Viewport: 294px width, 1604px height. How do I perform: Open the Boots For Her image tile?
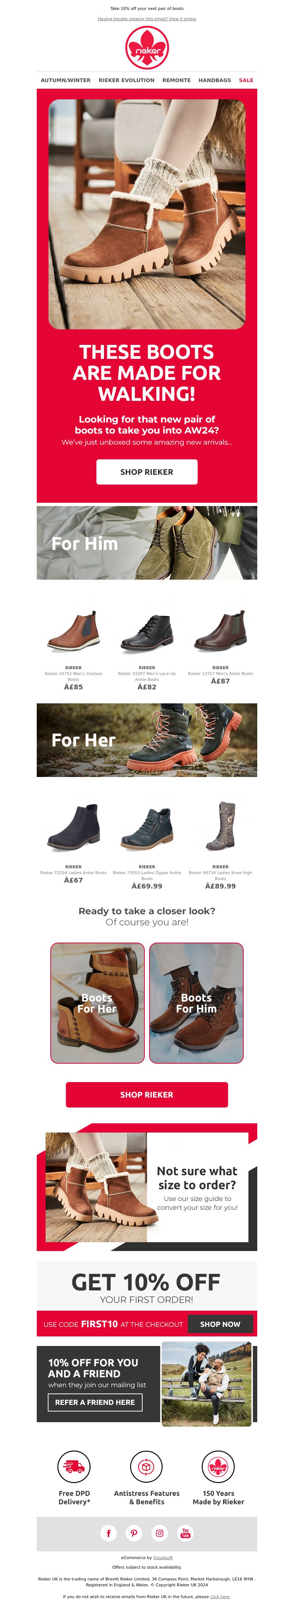[97, 1003]
